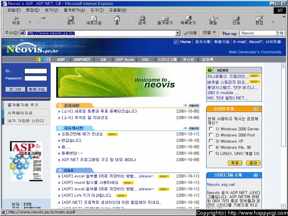288x216 pixels.
Task: Click the arrow icon on 스터디그룹 소개 panel
Action: point(256,175)
